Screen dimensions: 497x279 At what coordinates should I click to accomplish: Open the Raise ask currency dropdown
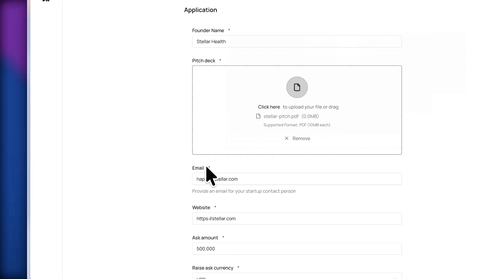pos(297,276)
